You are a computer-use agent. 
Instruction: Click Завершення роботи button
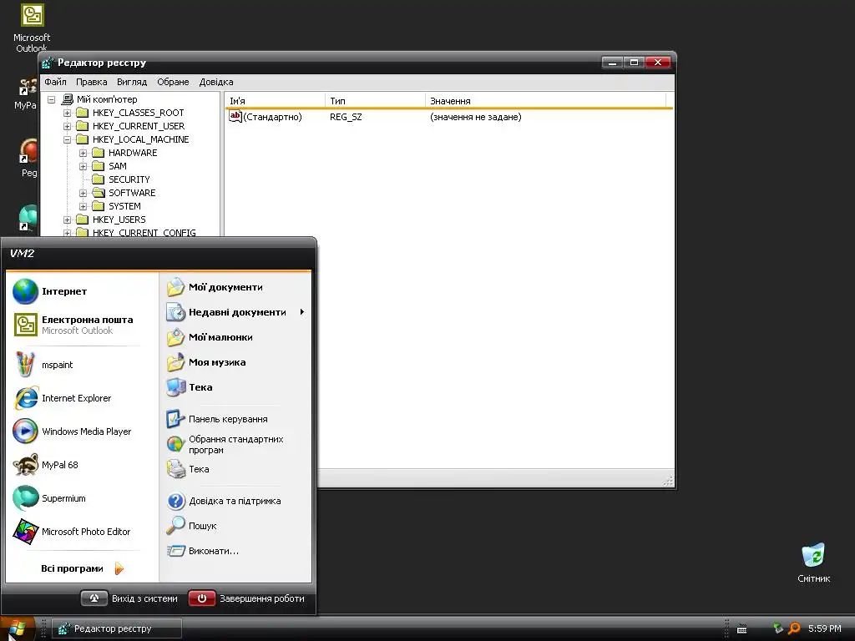point(246,598)
